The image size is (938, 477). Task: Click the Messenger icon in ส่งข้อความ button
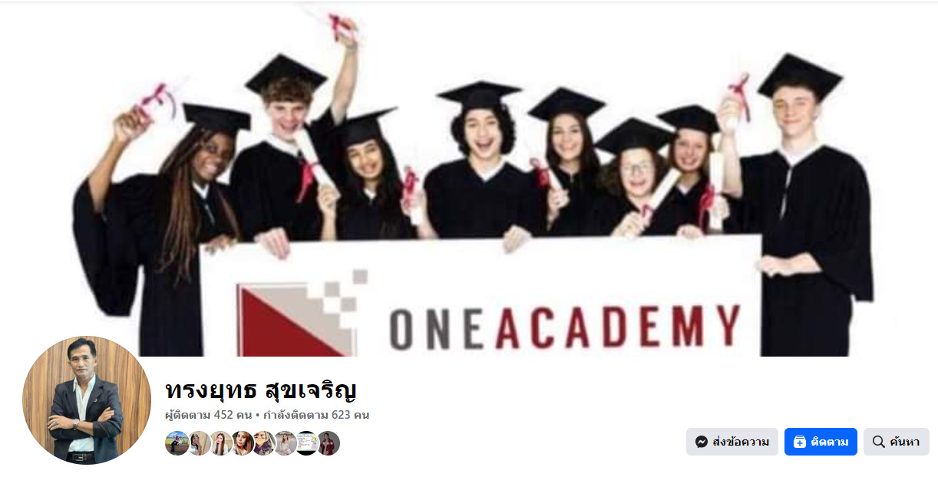coord(701,442)
